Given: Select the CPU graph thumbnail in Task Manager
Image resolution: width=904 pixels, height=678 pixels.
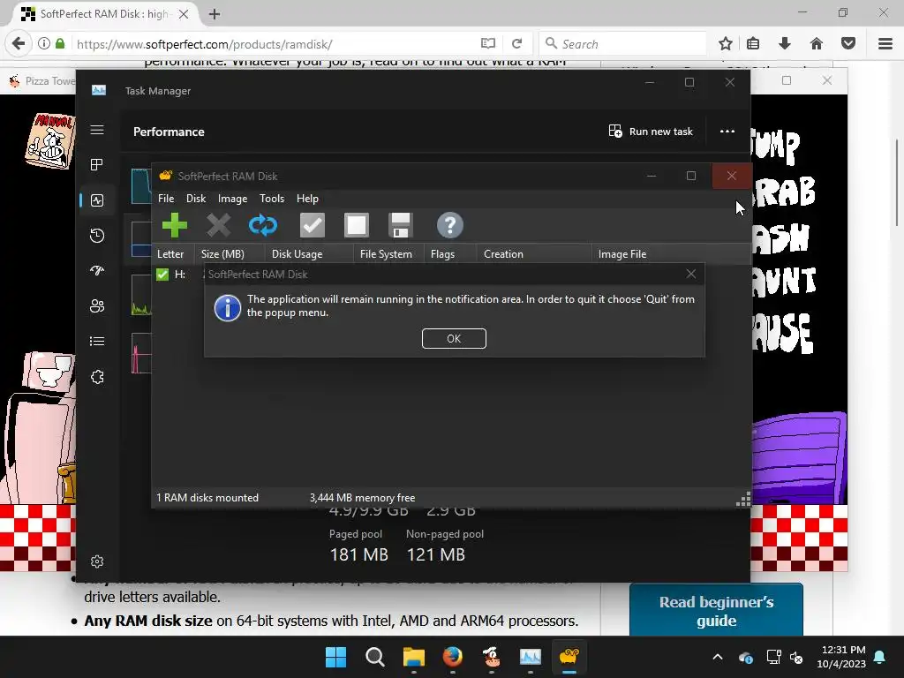Looking at the screenshot, I should click(x=141, y=186).
